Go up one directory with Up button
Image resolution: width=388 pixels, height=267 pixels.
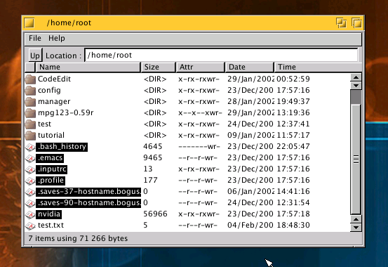35,56
